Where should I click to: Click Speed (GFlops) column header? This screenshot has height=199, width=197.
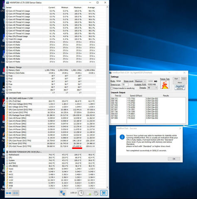coord(136,96)
